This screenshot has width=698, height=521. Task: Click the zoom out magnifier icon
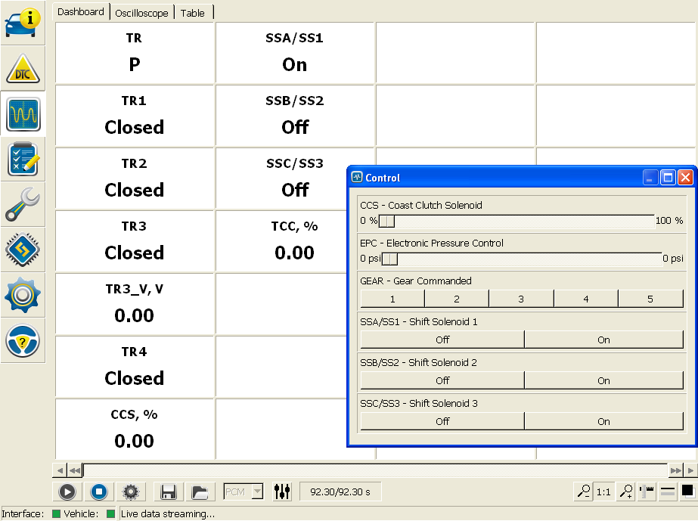click(x=584, y=492)
